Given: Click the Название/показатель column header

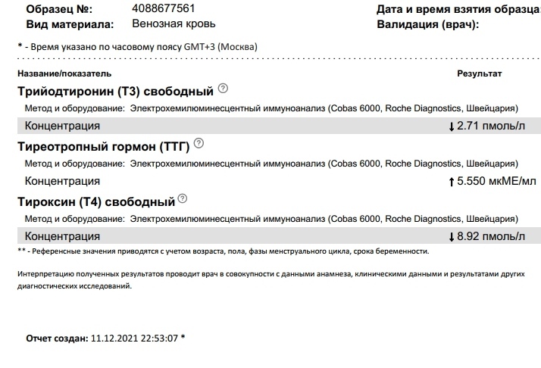Looking at the screenshot, I should click(64, 73).
